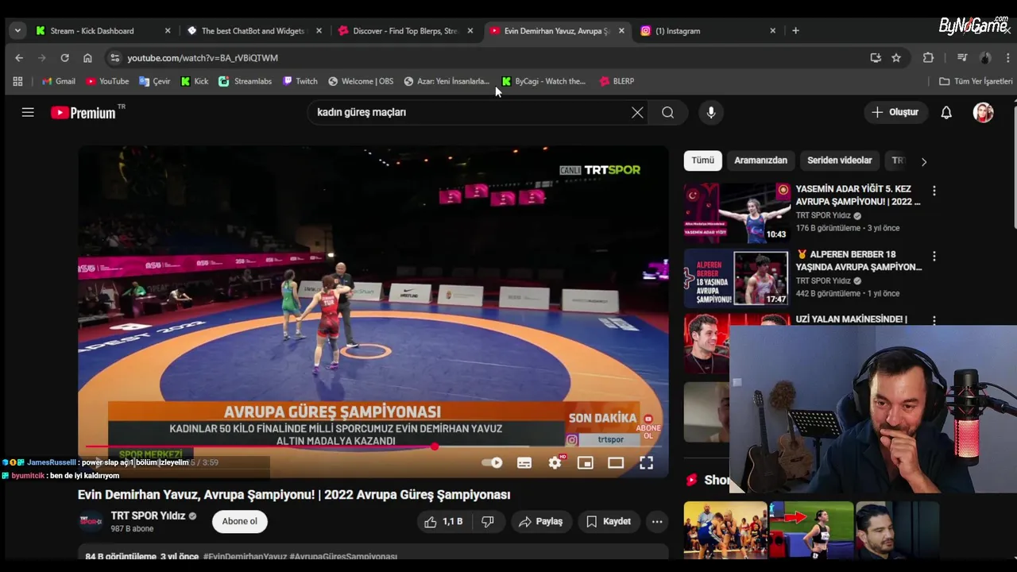Share the video with Paylaş
1017x572 pixels.
(541, 521)
